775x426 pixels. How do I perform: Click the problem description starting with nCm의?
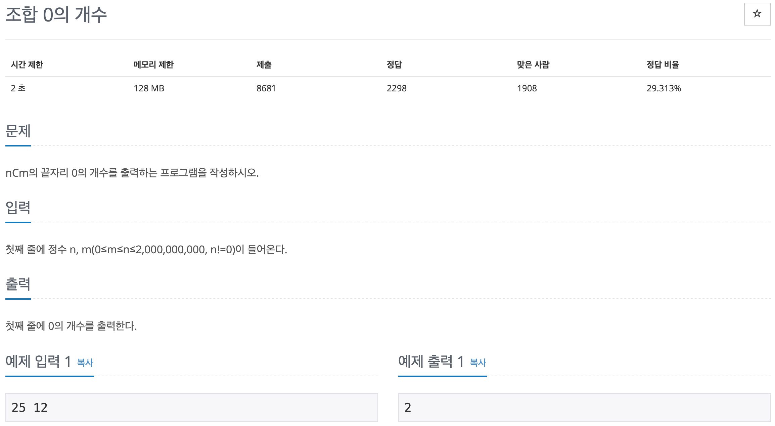click(132, 173)
